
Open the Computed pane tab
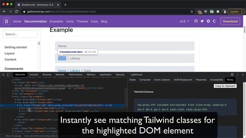[x=145, y=80]
